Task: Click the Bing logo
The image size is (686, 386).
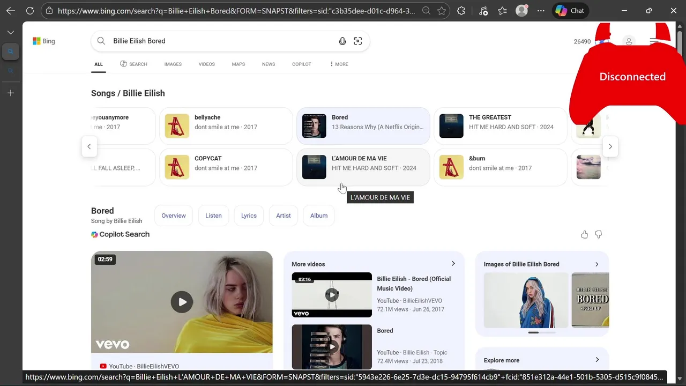Action: [44, 41]
